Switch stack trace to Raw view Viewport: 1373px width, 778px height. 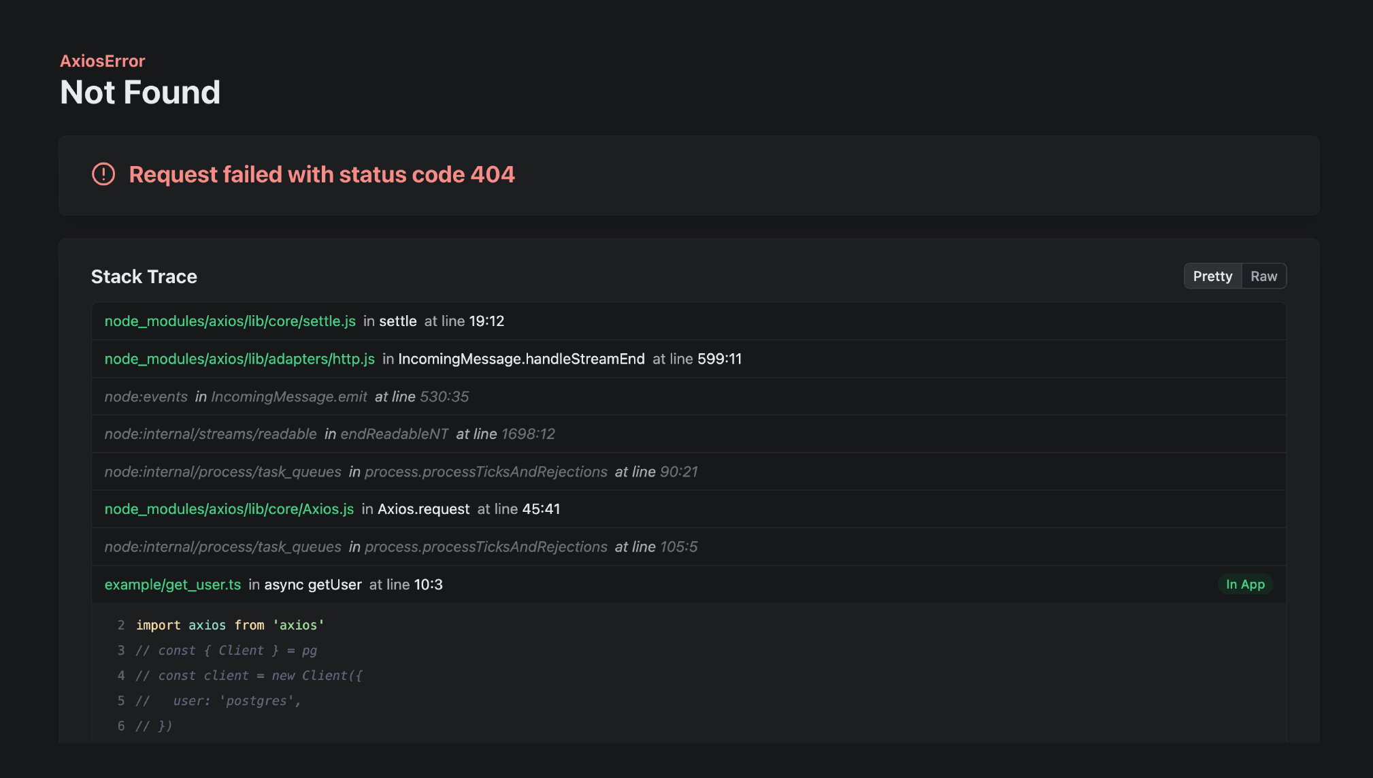pyautogui.click(x=1263, y=276)
